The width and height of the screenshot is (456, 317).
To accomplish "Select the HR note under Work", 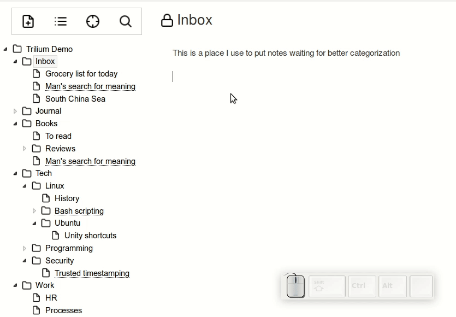I will (51, 298).
